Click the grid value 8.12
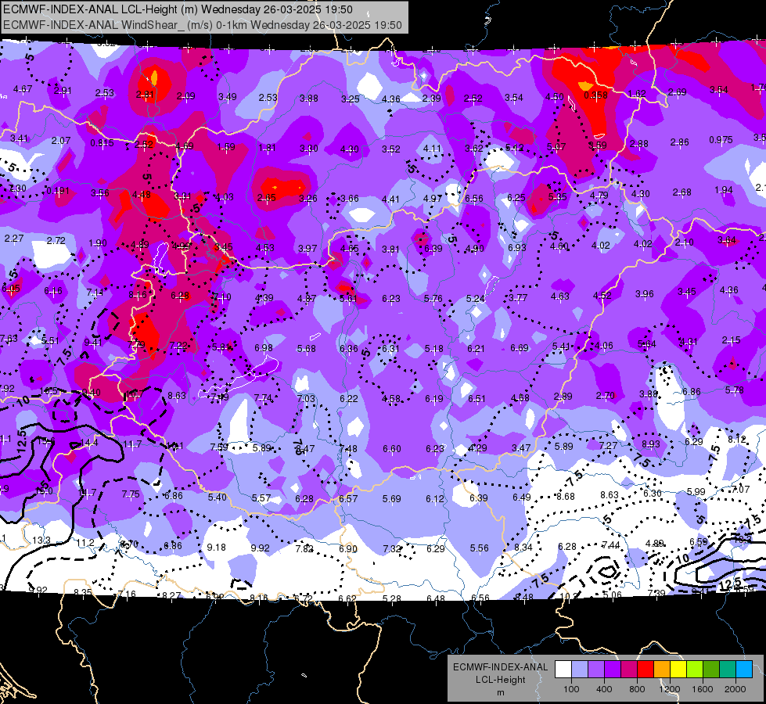The height and width of the screenshot is (704, 766). pos(737,439)
